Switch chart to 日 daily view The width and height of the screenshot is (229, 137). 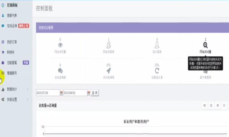211,105
